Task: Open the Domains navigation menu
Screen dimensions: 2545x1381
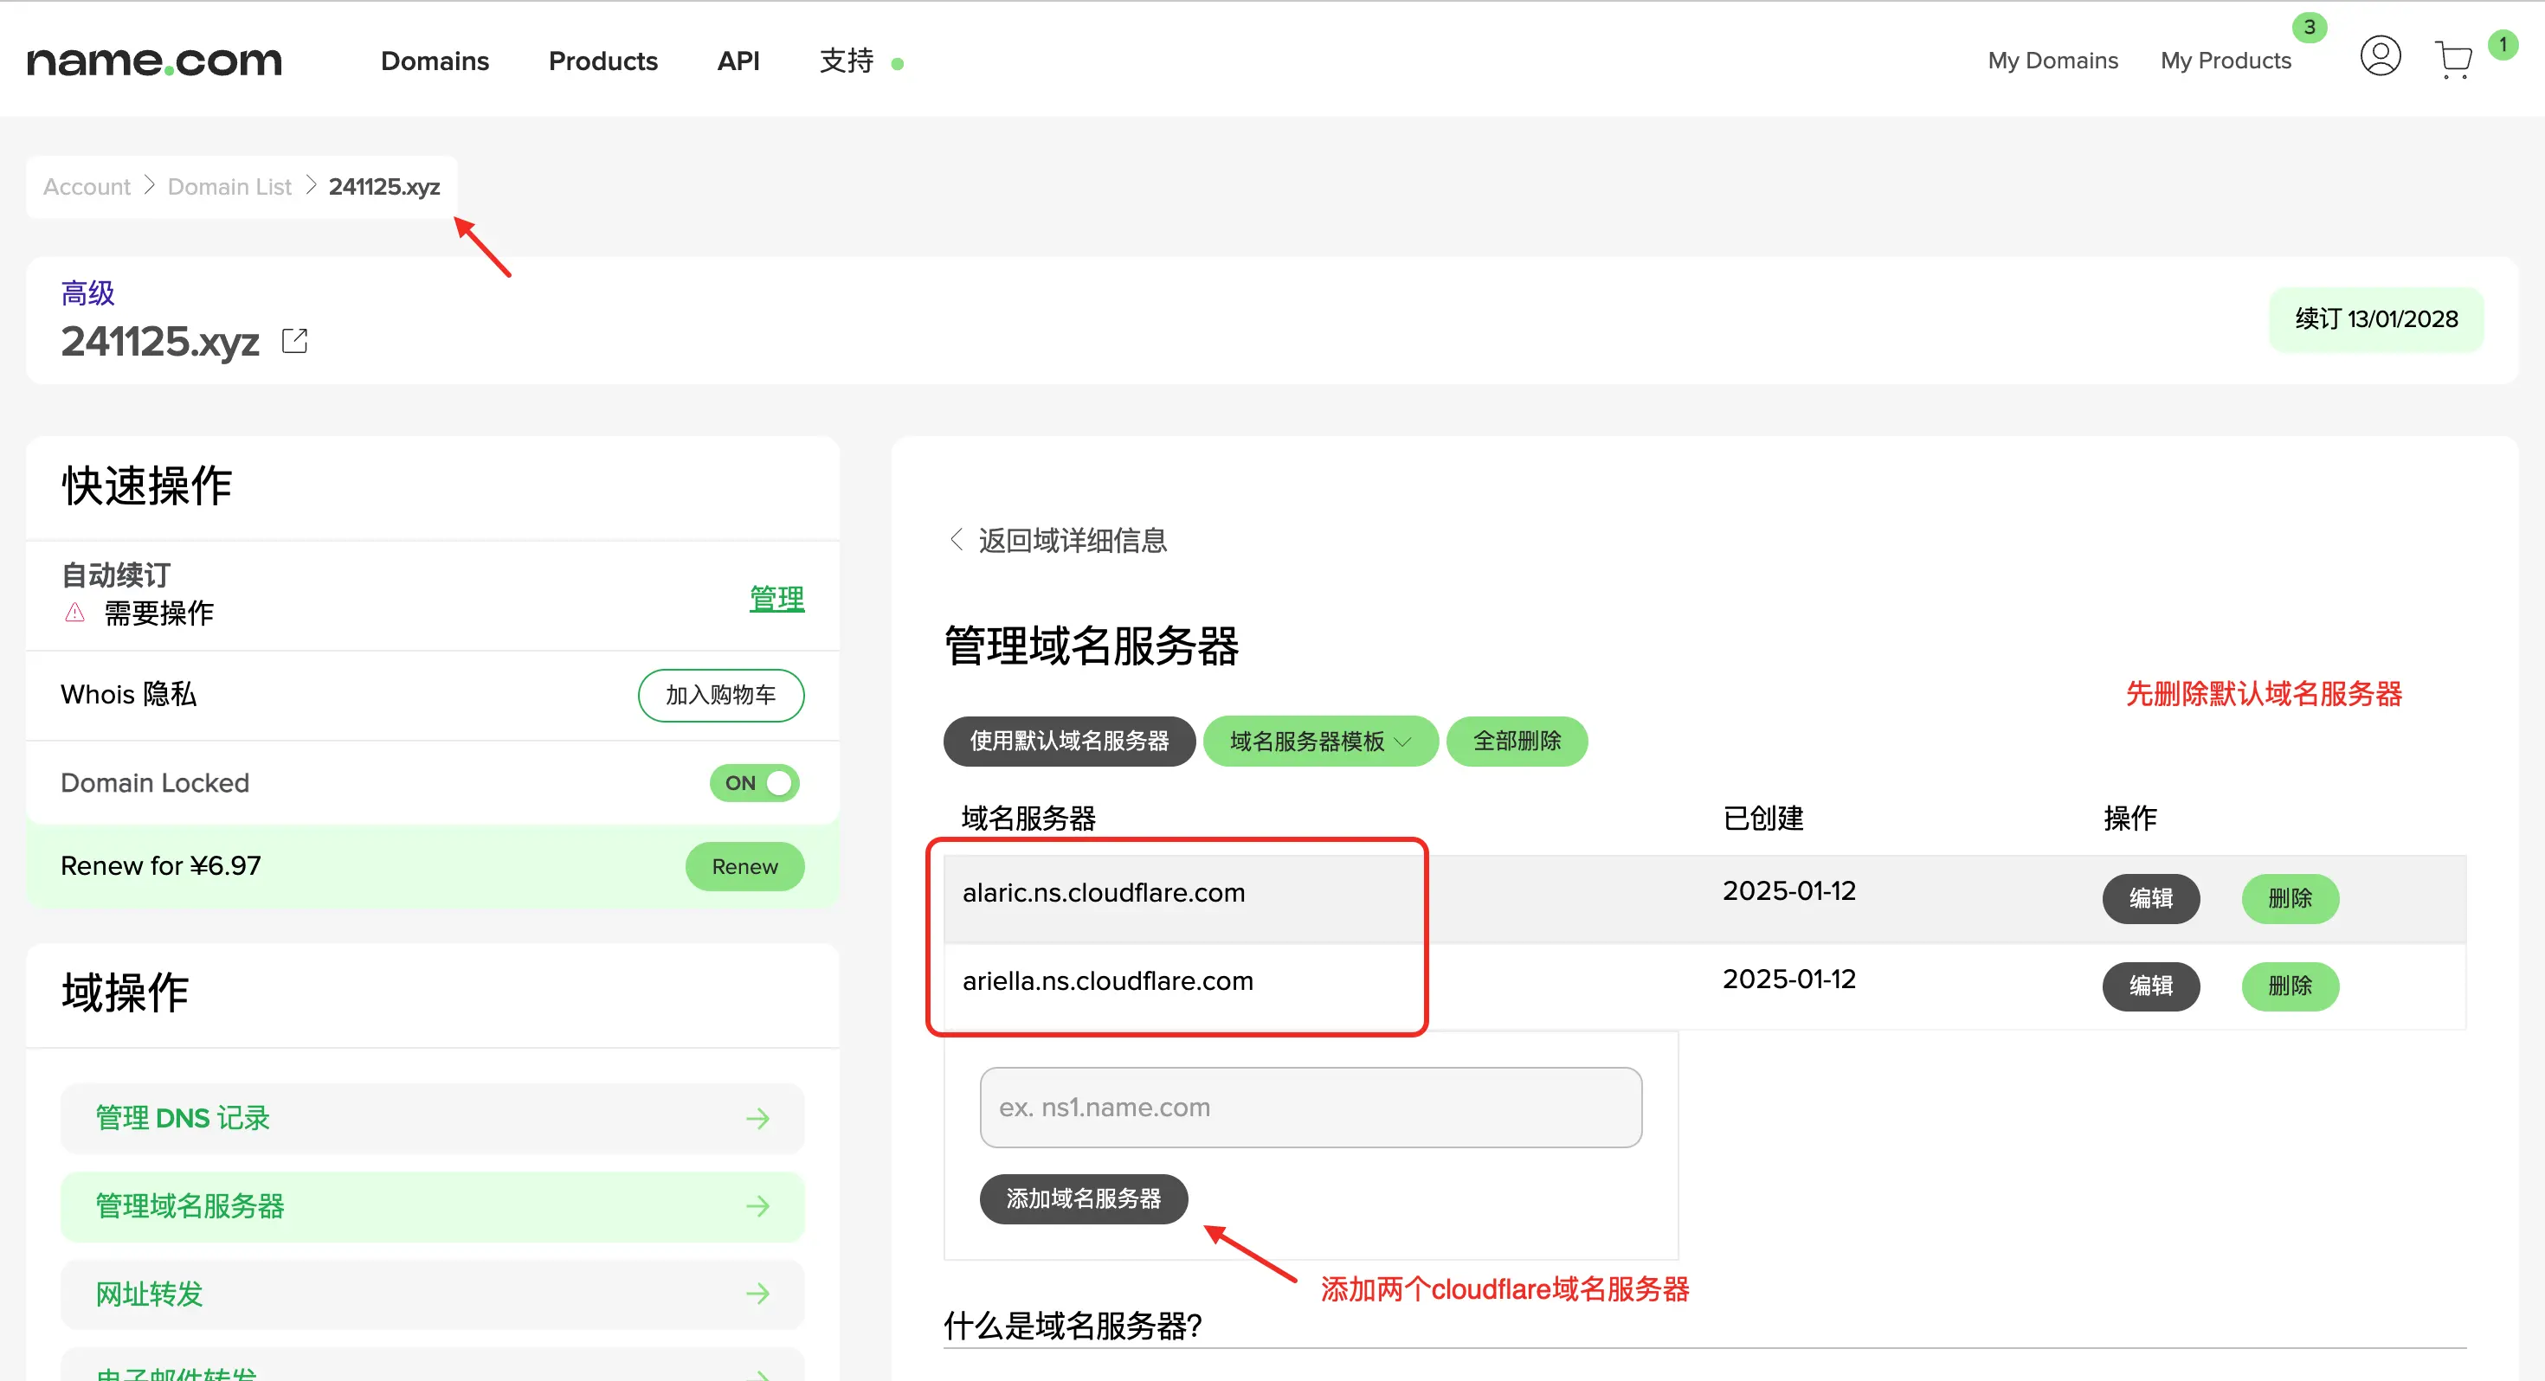Action: click(435, 61)
